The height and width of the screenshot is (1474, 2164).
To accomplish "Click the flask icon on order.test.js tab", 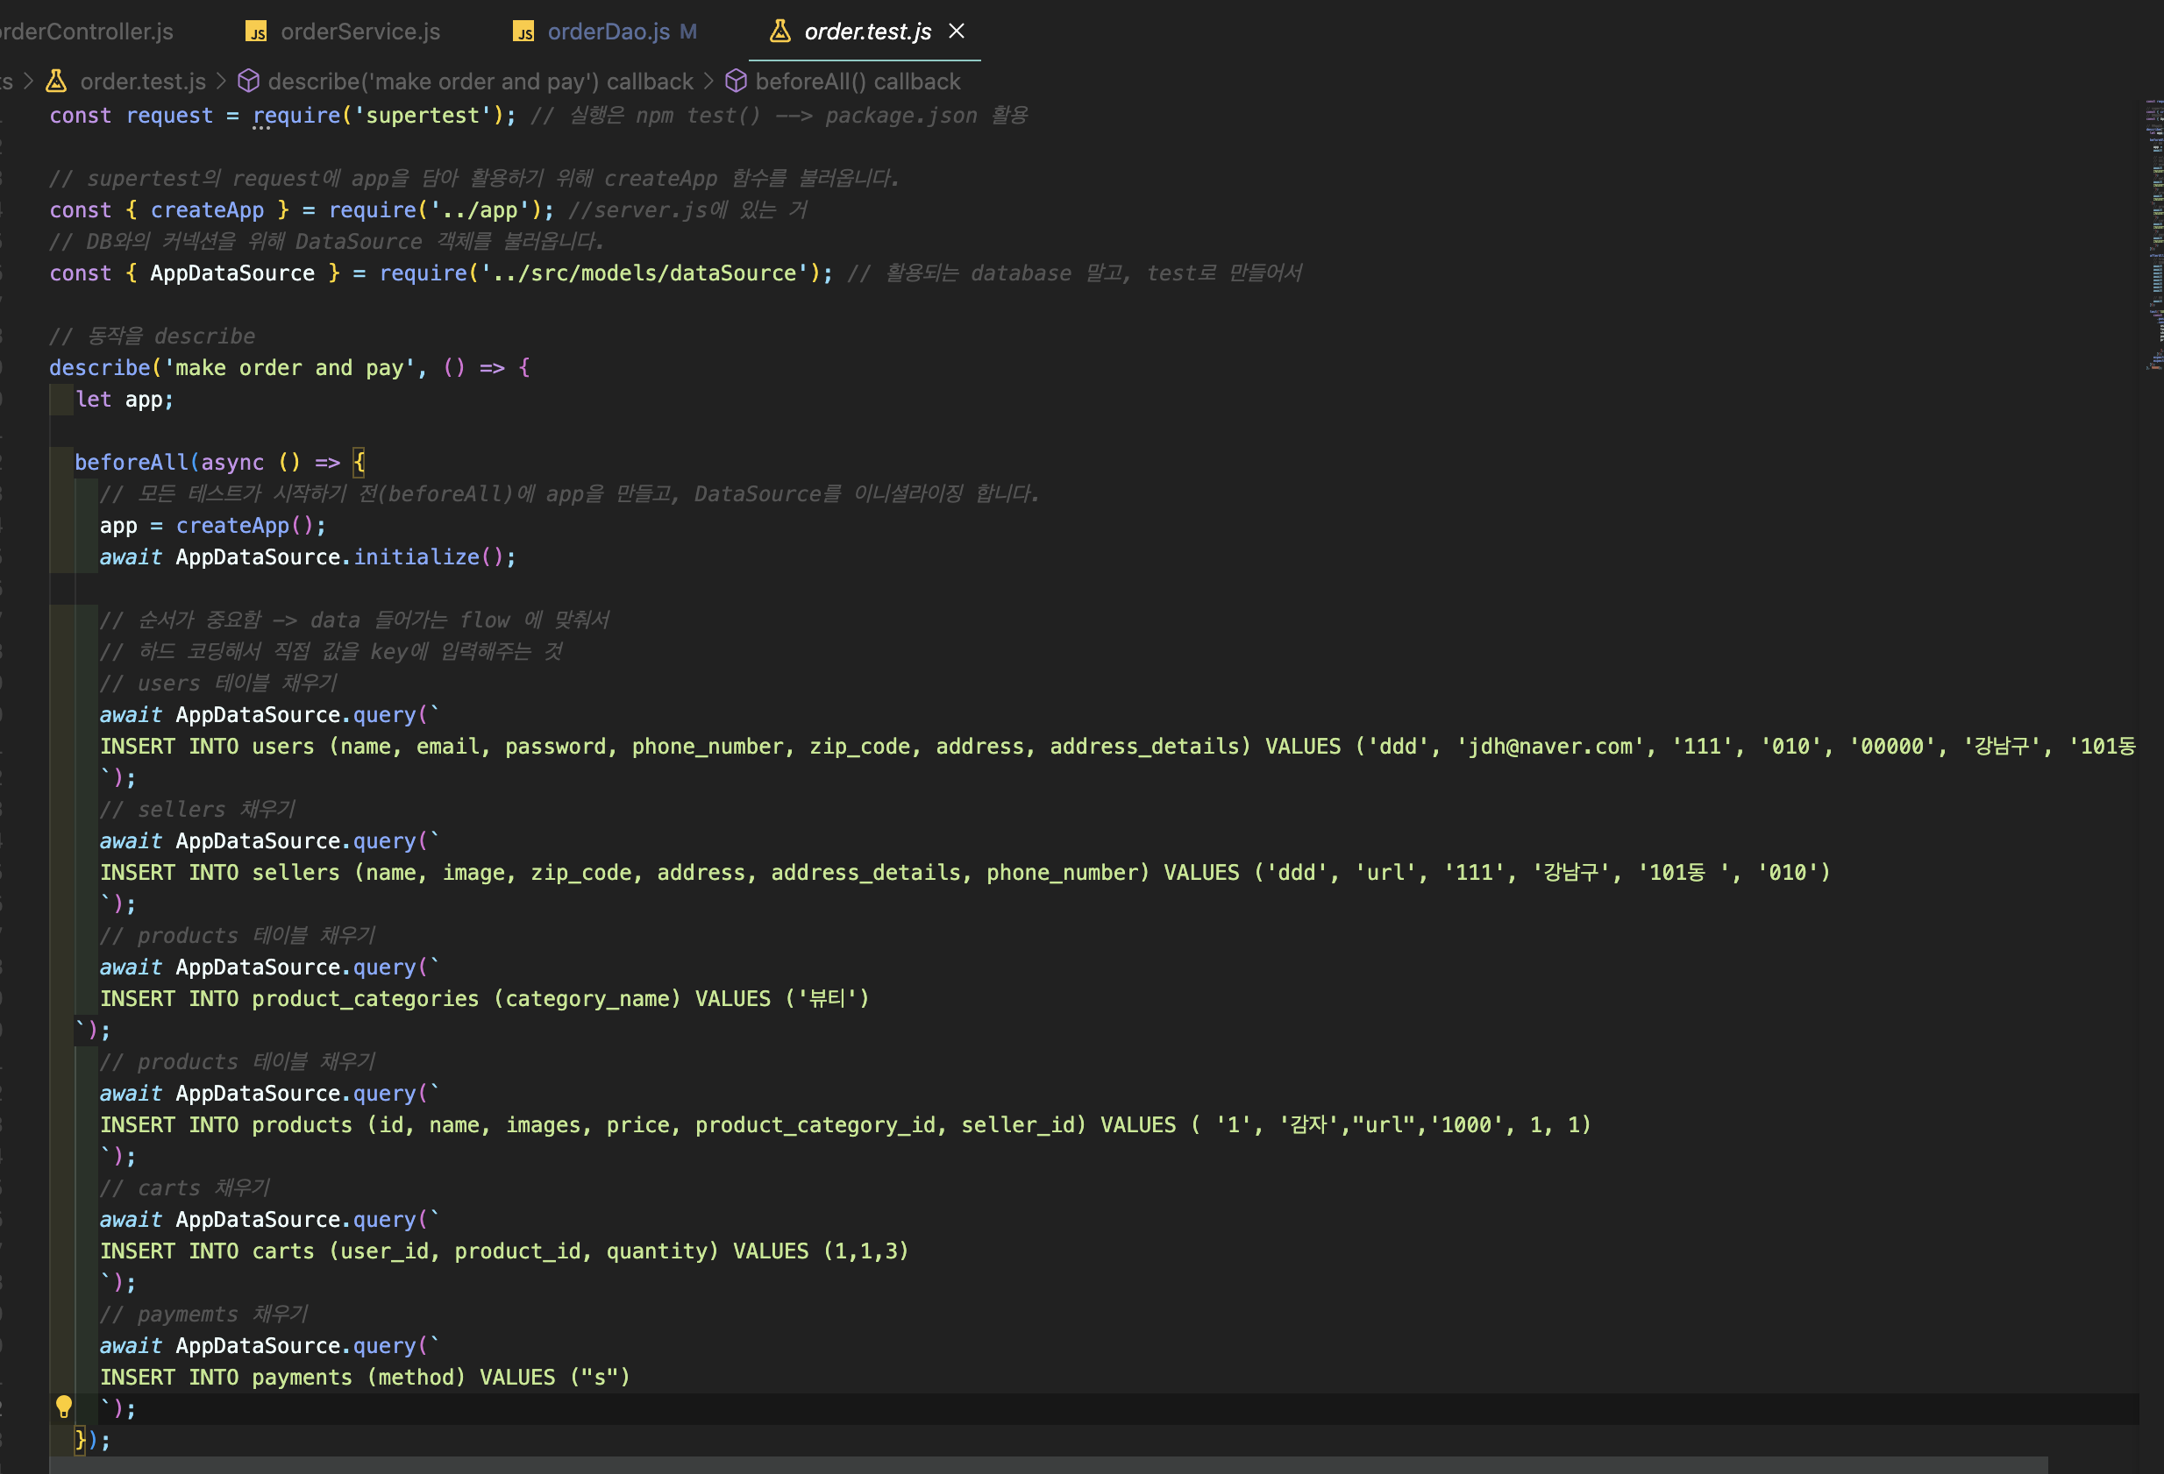I will [780, 32].
